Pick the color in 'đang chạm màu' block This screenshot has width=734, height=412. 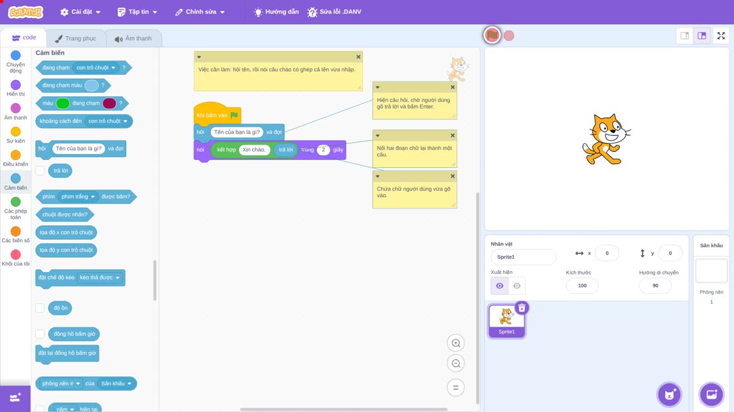click(92, 85)
